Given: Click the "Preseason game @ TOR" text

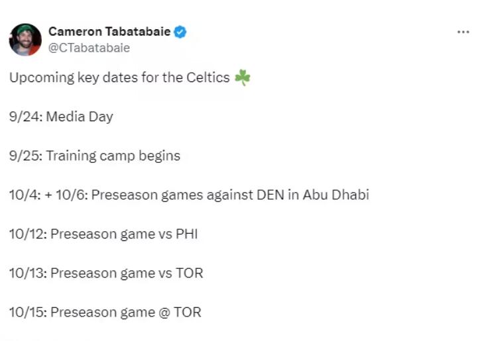Looking at the screenshot, I should click(125, 313).
